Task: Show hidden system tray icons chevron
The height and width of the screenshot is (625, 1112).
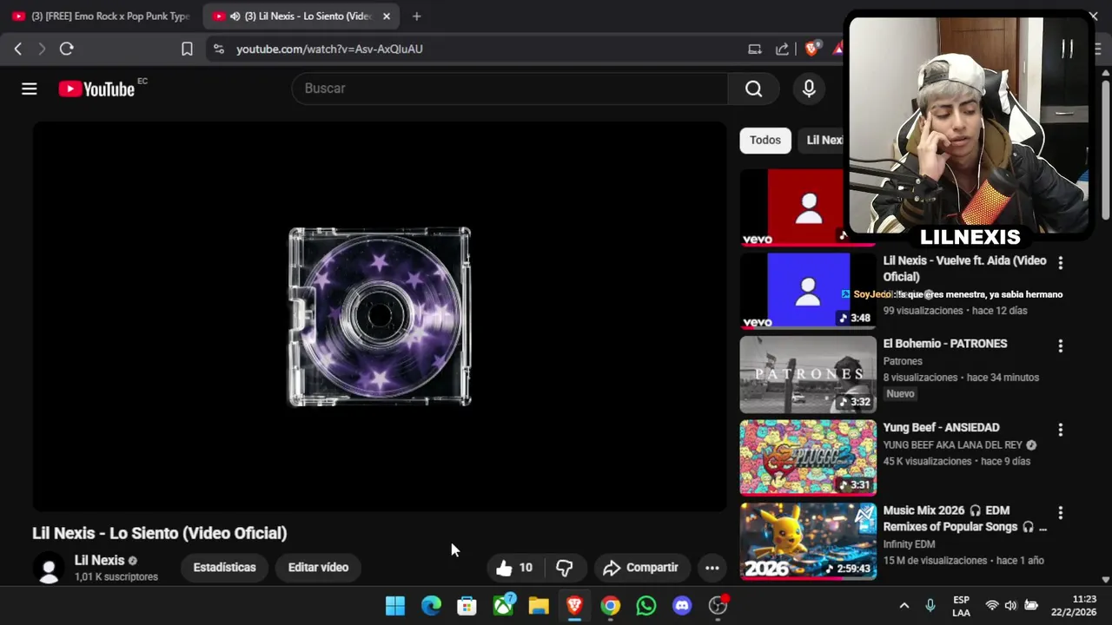Action: [x=904, y=606]
